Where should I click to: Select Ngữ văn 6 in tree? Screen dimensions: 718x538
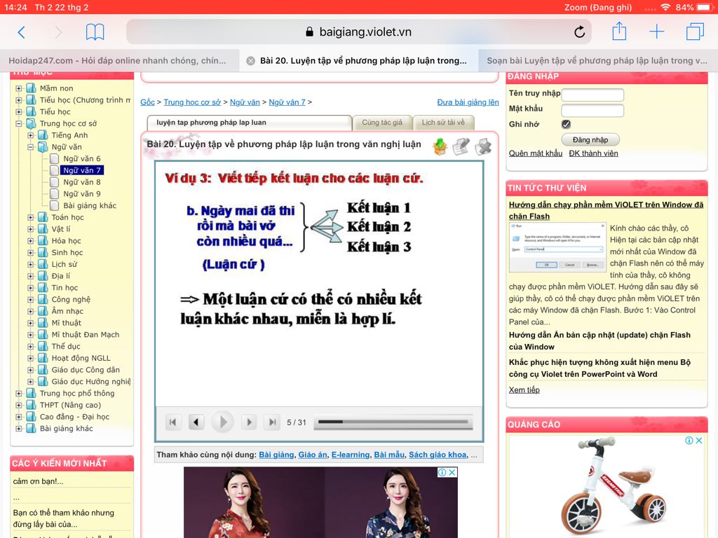[81, 159]
